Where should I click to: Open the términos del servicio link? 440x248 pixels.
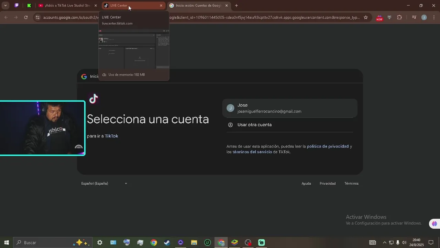click(252, 152)
